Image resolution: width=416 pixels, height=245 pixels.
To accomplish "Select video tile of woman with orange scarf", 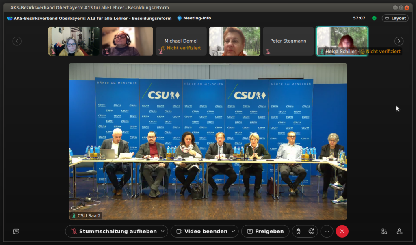I will (235, 41).
